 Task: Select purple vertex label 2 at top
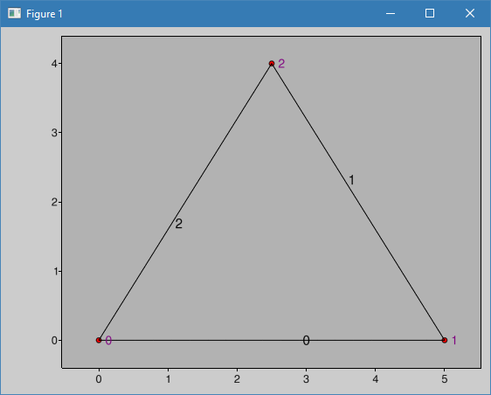tap(281, 64)
